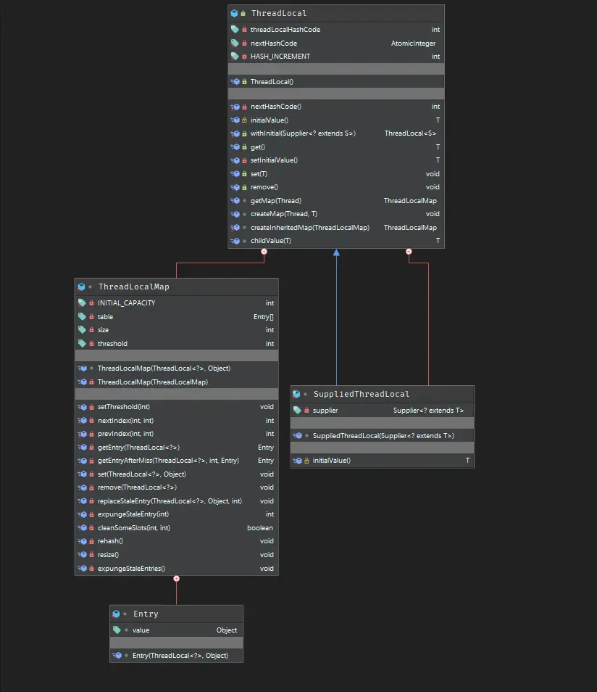Click the ThreadLocalMap class icon in header
This screenshot has width=597, height=692.
coord(81,287)
